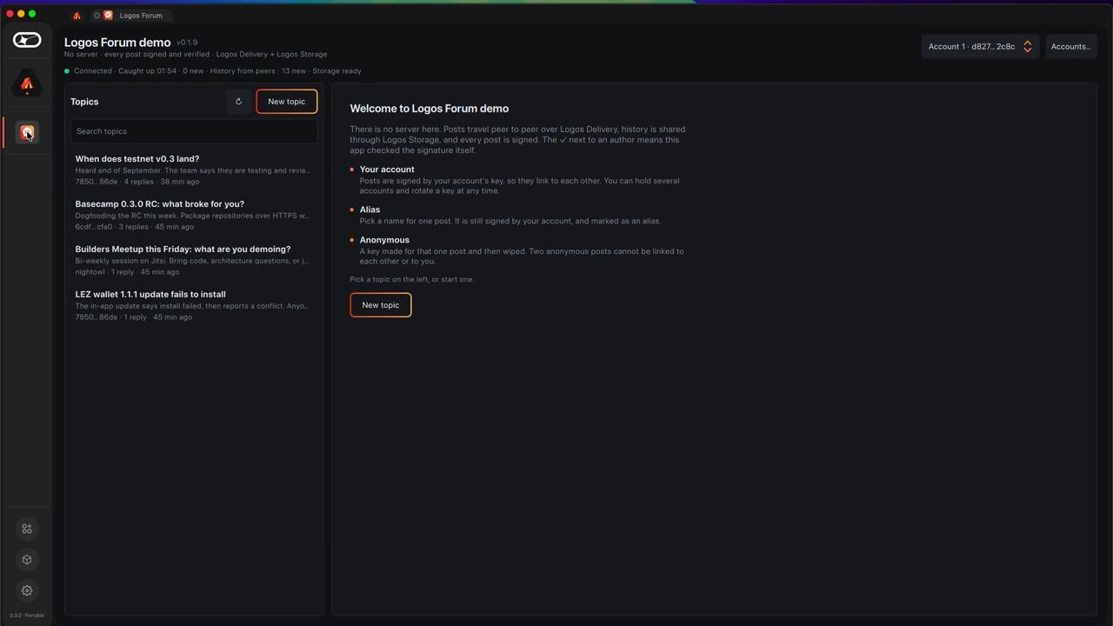Click the '0.3.0 · Portable' version label
Image resolution: width=1113 pixels, height=626 pixels.
pyautogui.click(x=27, y=616)
